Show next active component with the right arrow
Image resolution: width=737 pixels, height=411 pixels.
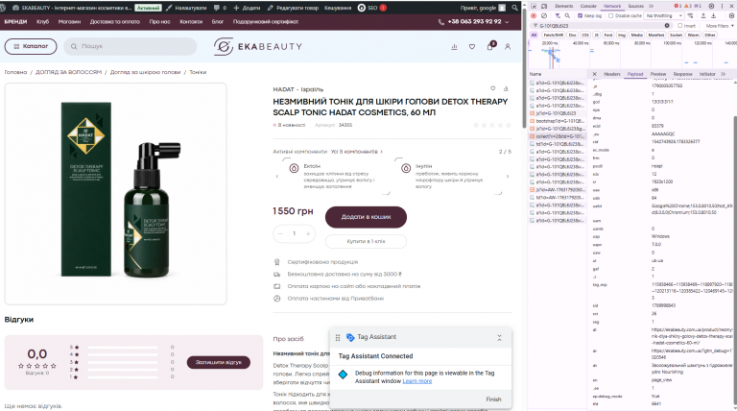[507, 177]
